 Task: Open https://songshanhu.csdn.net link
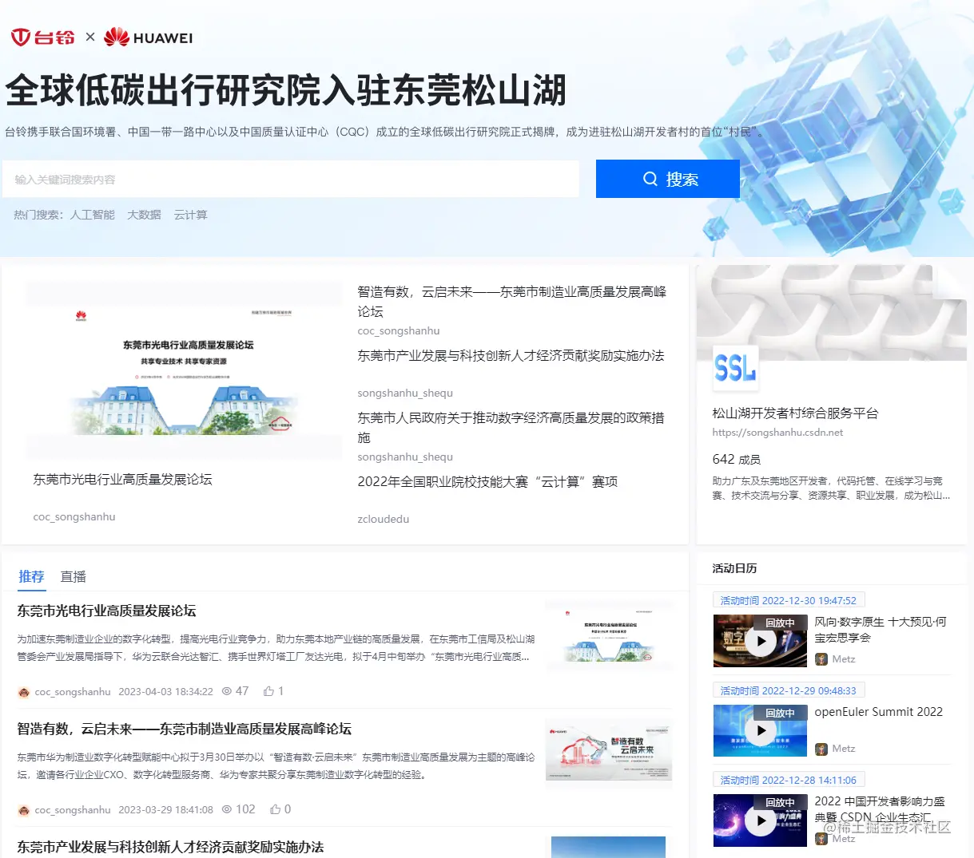[777, 433]
